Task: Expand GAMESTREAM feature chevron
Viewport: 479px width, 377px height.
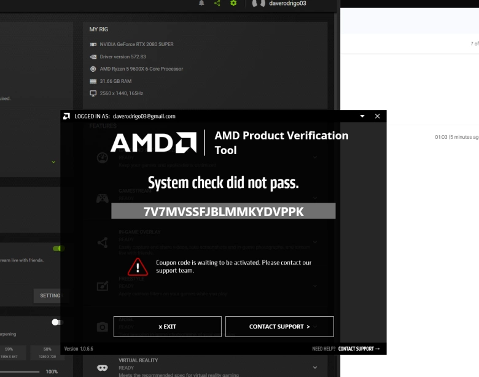Action: [x=314, y=198]
